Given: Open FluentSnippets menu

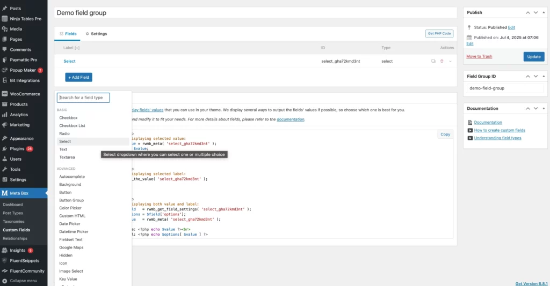Looking at the screenshot, I should coord(24,260).
